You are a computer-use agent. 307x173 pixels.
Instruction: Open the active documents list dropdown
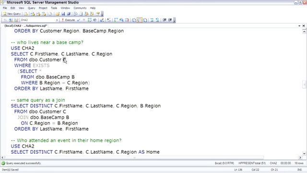coord(299,25)
